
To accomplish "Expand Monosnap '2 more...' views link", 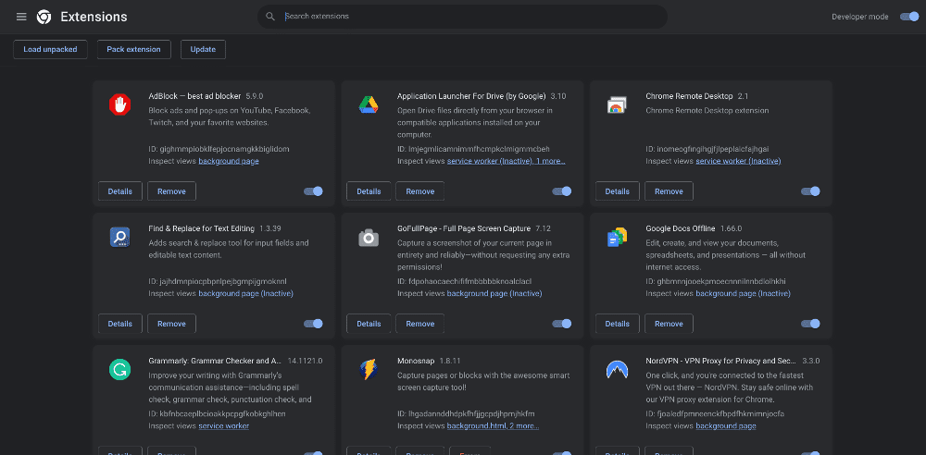I will 524,426.
